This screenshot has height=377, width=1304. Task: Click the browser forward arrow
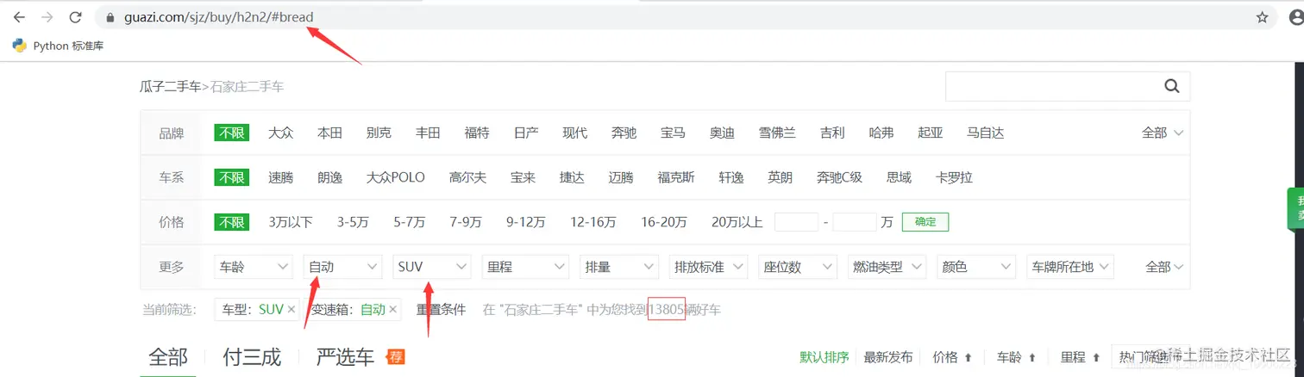tap(47, 17)
